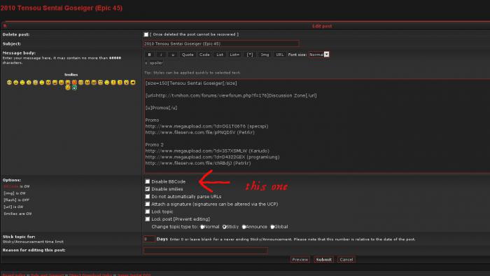
Task: Click the Discussion Zone url line
Action: click(231, 96)
